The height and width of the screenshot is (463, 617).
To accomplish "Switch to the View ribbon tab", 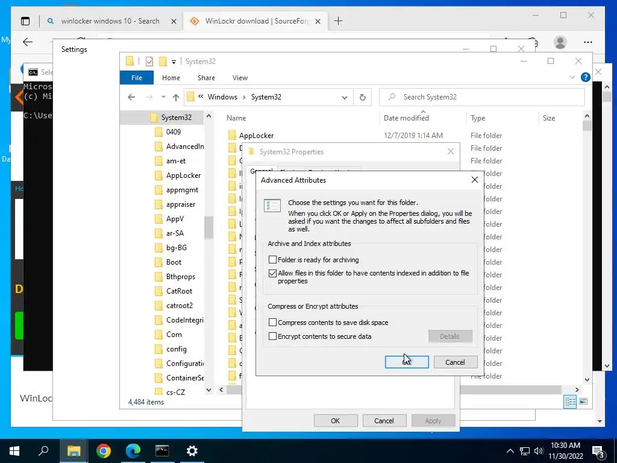I will coord(240,78).
